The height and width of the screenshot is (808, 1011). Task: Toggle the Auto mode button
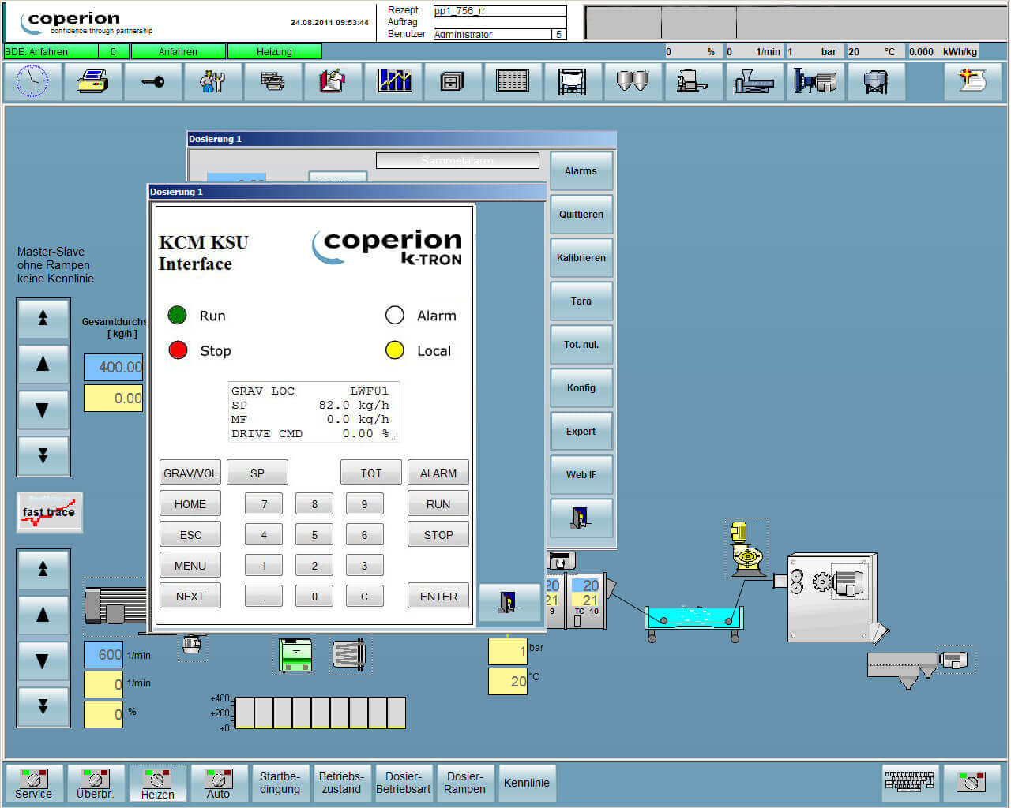pos(219,783)
